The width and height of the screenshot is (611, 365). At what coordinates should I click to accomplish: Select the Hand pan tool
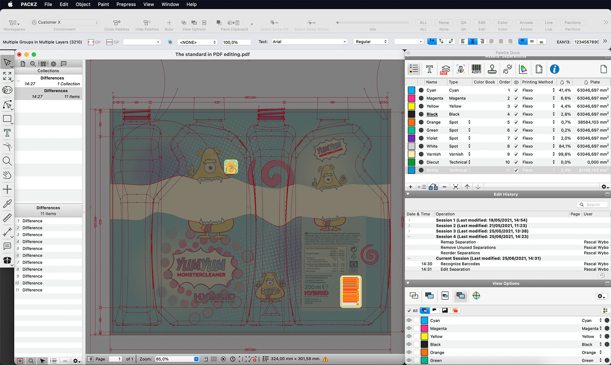[x=7, y=175]
